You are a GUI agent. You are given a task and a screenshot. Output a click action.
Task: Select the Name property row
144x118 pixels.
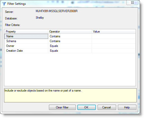[x=26, y=36]
